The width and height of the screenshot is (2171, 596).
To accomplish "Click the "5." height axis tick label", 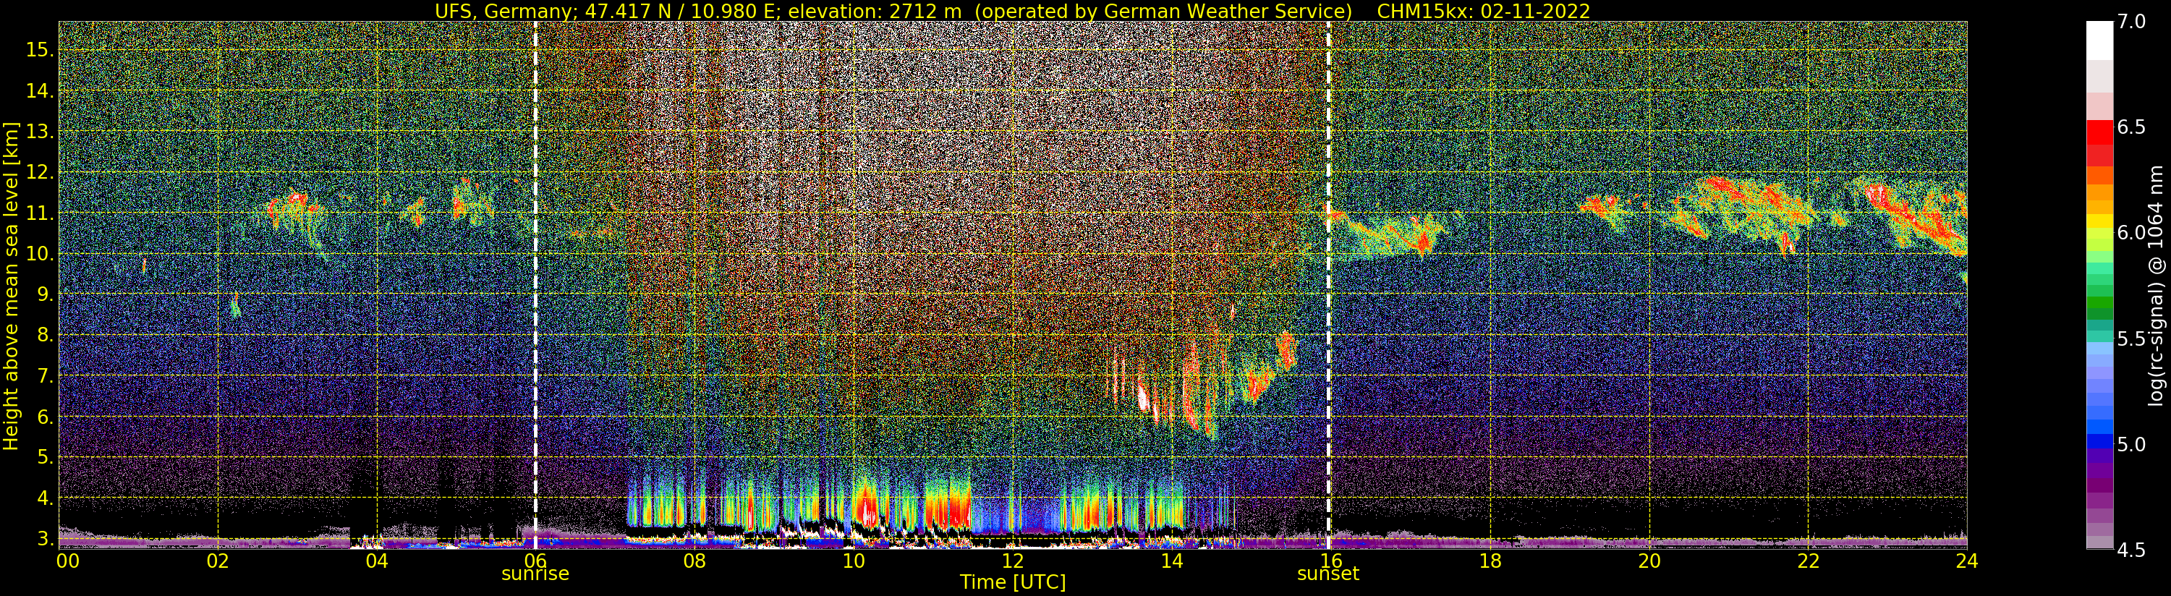I will point(45,457).
